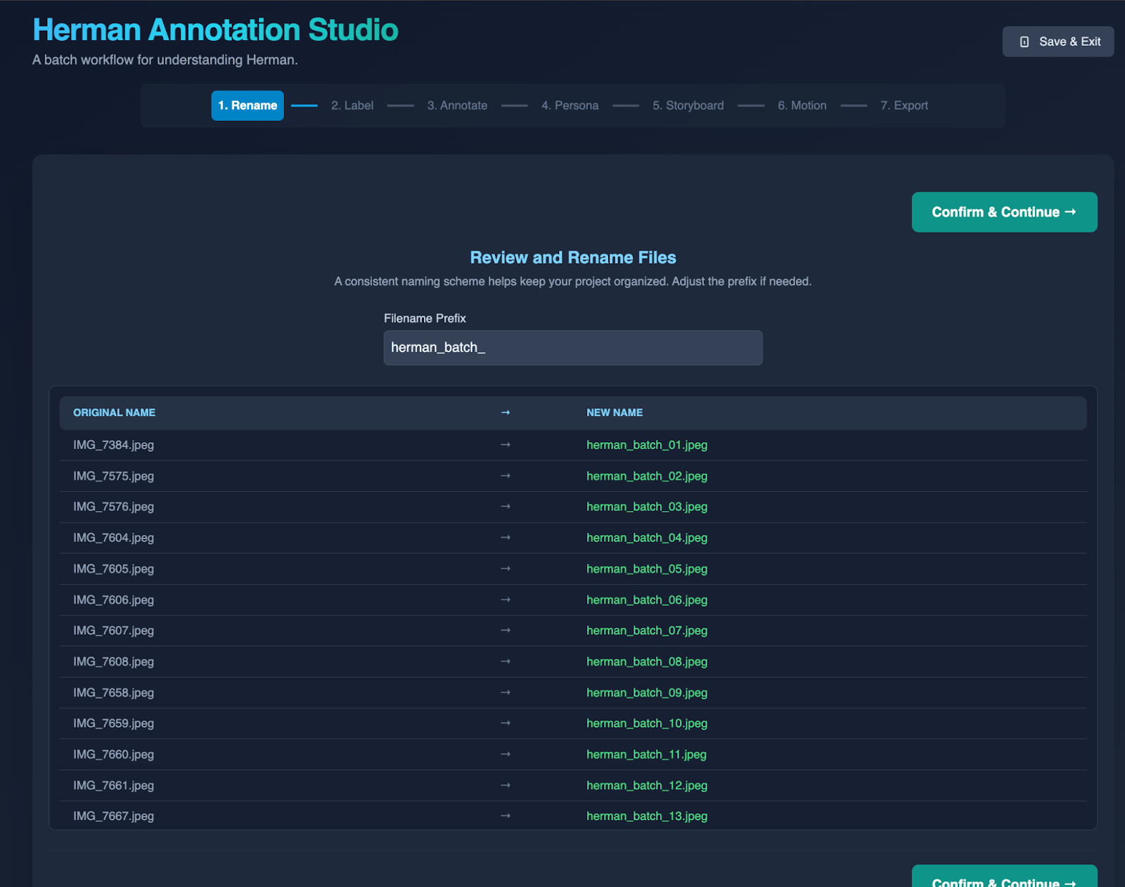
Task: Jump to the 5. Storyboard step
Action: pos(688,105)
